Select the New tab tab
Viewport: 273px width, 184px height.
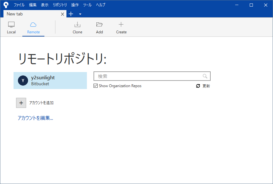click(31, 14)
